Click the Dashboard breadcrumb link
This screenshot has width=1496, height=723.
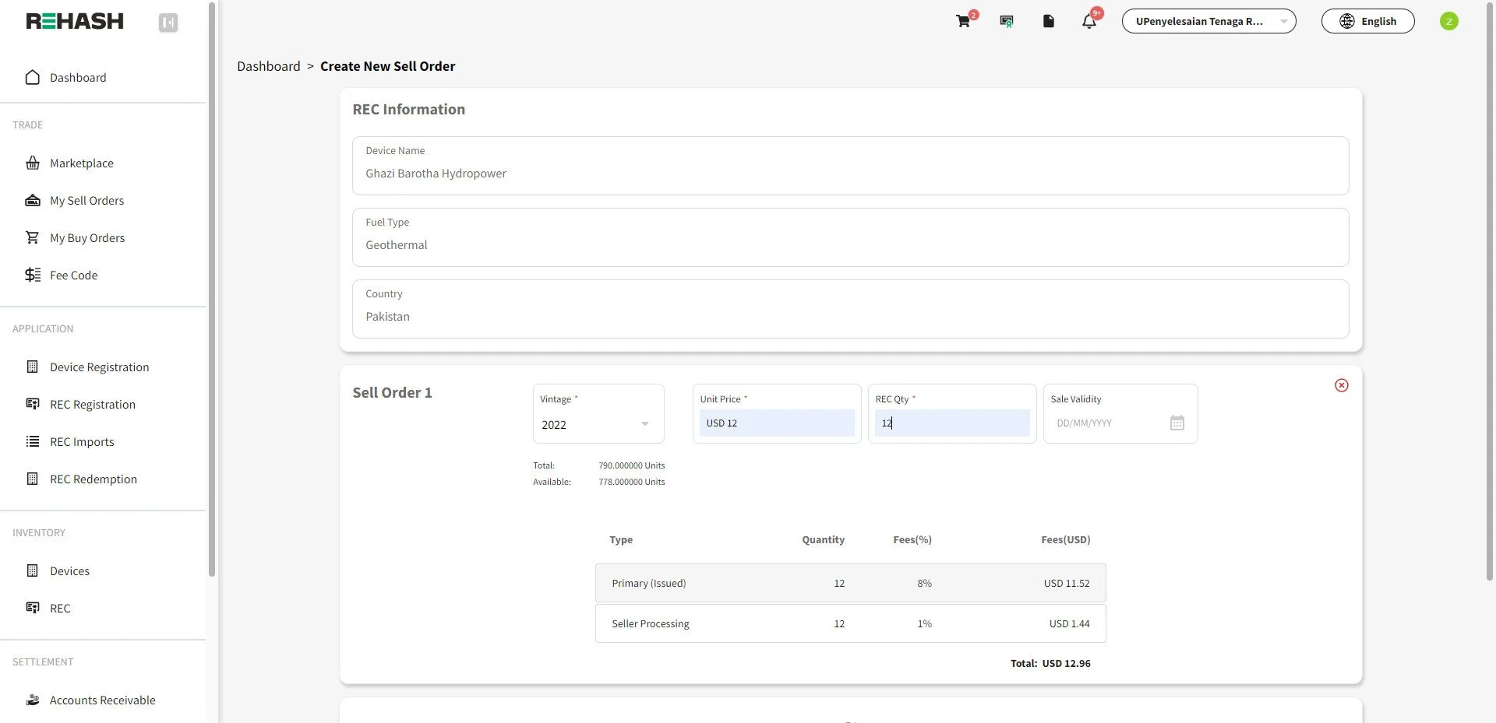click(x=269, y=66)
